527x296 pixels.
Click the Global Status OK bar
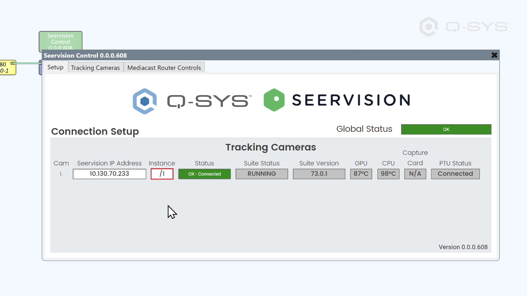(x=446, y=129)
